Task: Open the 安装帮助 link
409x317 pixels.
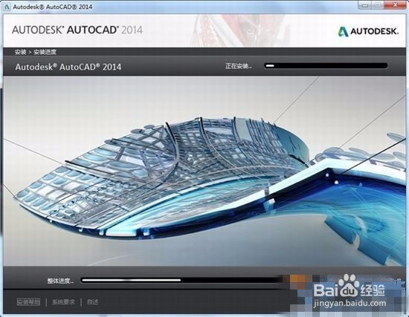Action: click(29, 302)
